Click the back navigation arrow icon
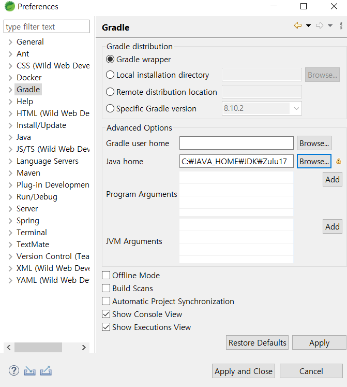Viewport: 347px width, 387px height. (298, 25)
